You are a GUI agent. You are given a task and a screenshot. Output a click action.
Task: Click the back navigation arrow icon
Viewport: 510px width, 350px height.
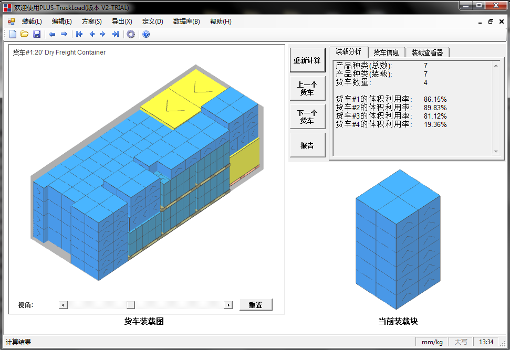[52, 34]
